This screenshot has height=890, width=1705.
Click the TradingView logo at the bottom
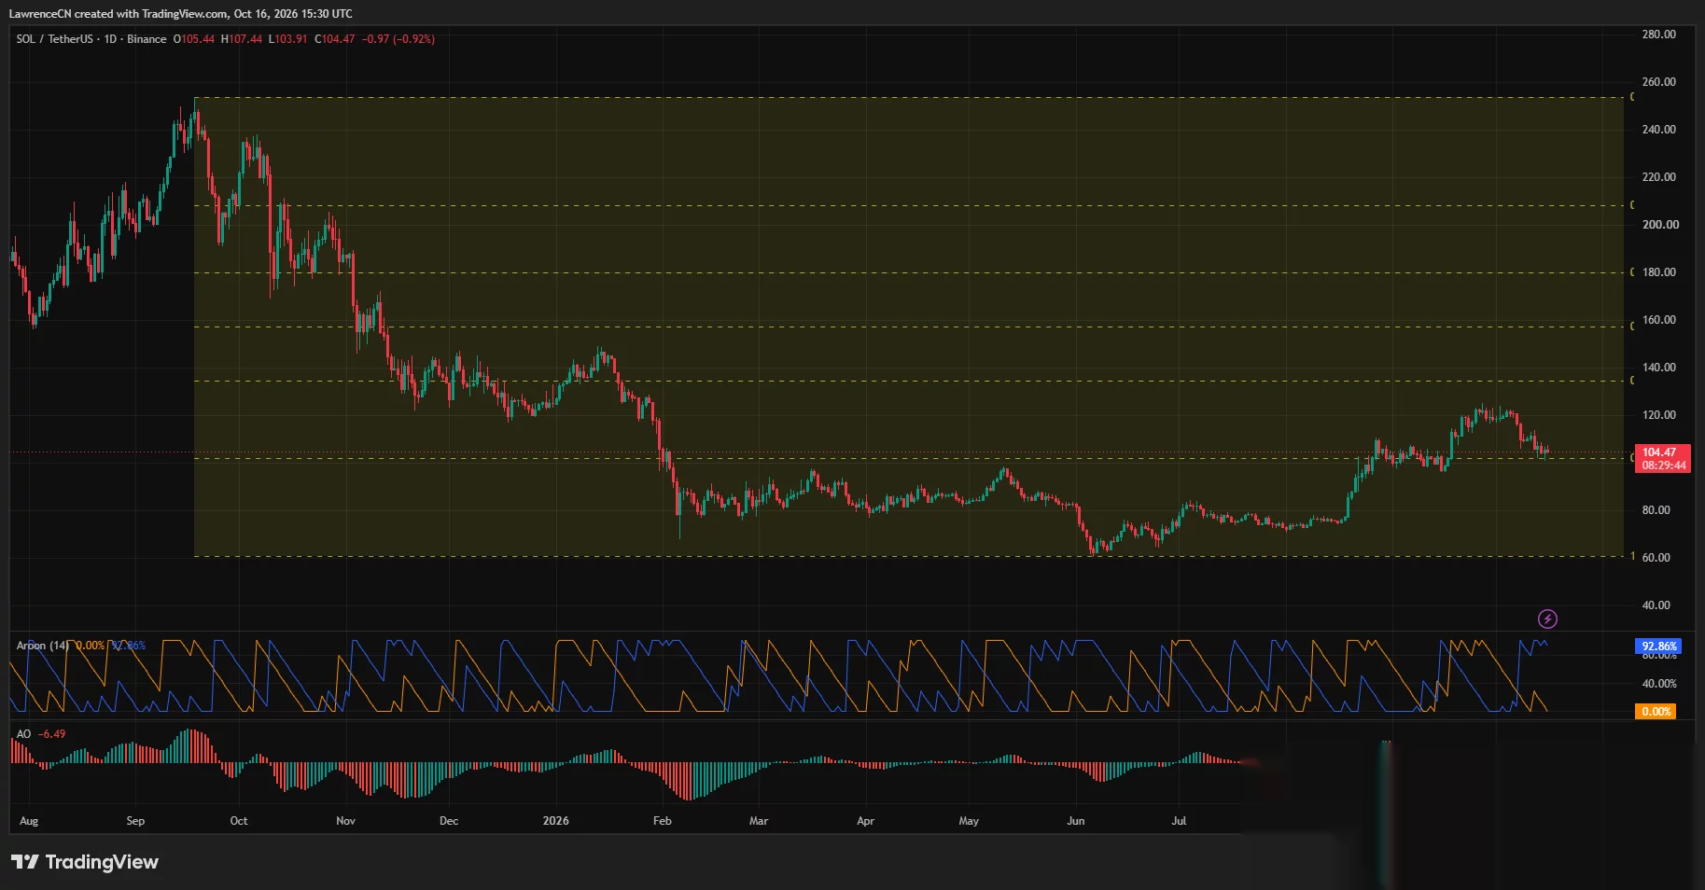[85, 862]
